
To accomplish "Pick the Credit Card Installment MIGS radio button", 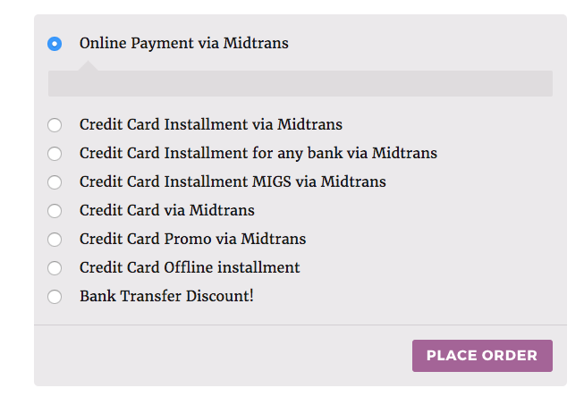I will [55, 182].
